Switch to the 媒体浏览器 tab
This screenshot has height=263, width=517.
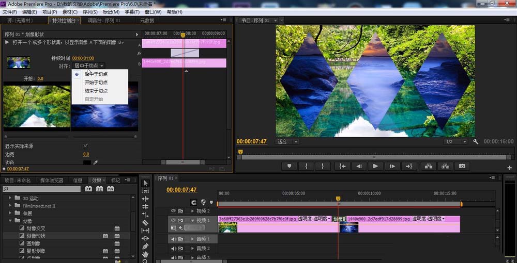[x=52, y=180]
